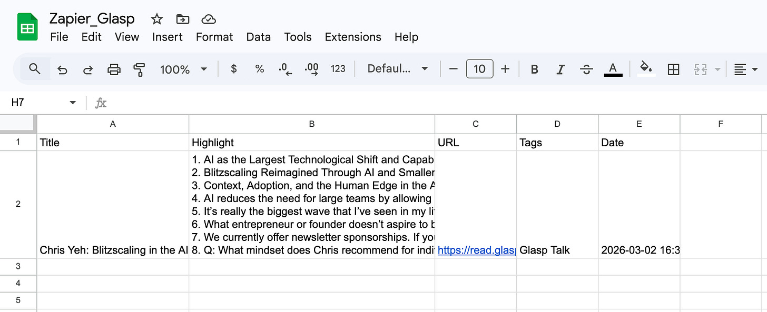
Task: Decrease font size with minus button
Action: coord(454,69)
